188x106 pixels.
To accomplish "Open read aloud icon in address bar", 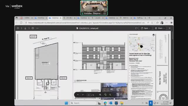I will pos(148,23).
